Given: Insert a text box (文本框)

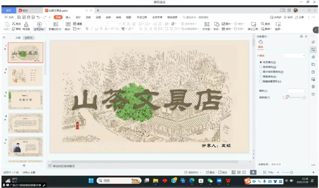Looking at the screenshot, I should (207, 24).
